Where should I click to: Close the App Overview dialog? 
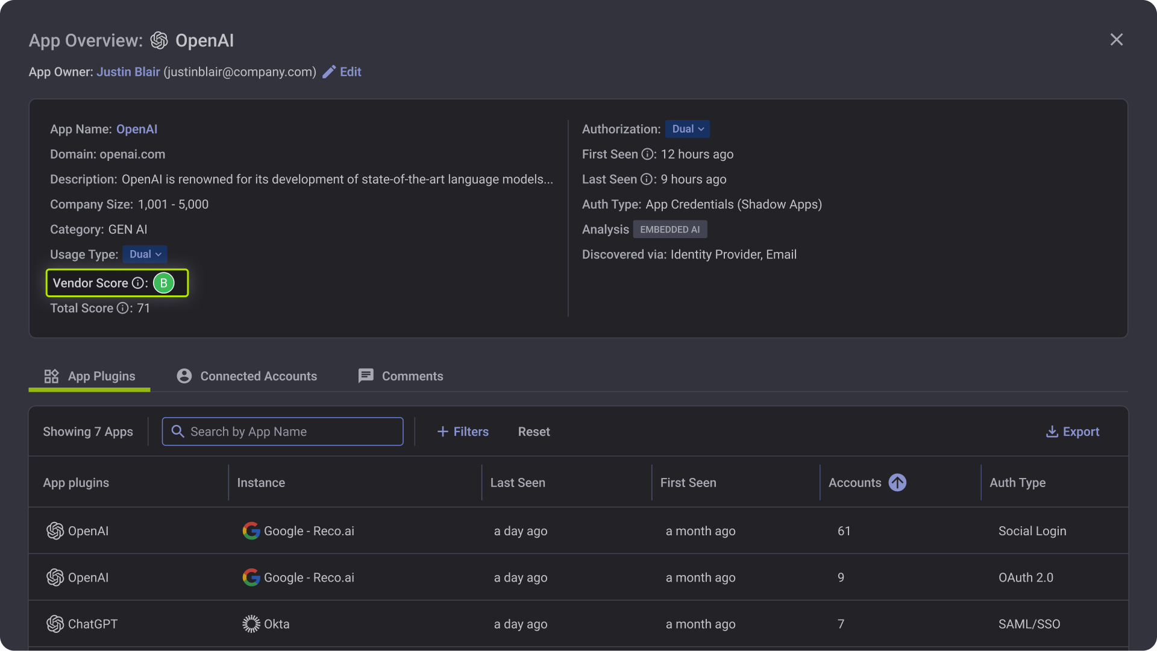click(1117, 40)
